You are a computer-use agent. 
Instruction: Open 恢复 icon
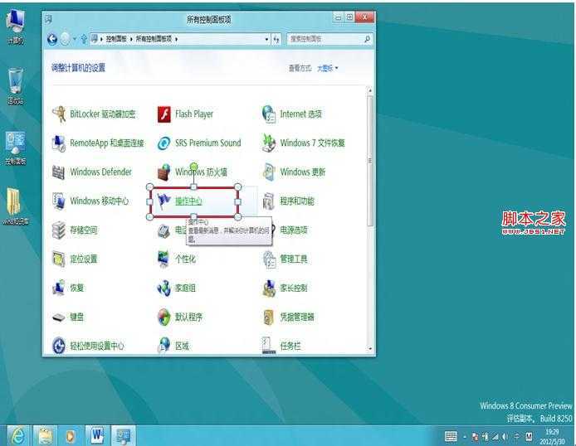pyautogui.click(x=59, y=288)
